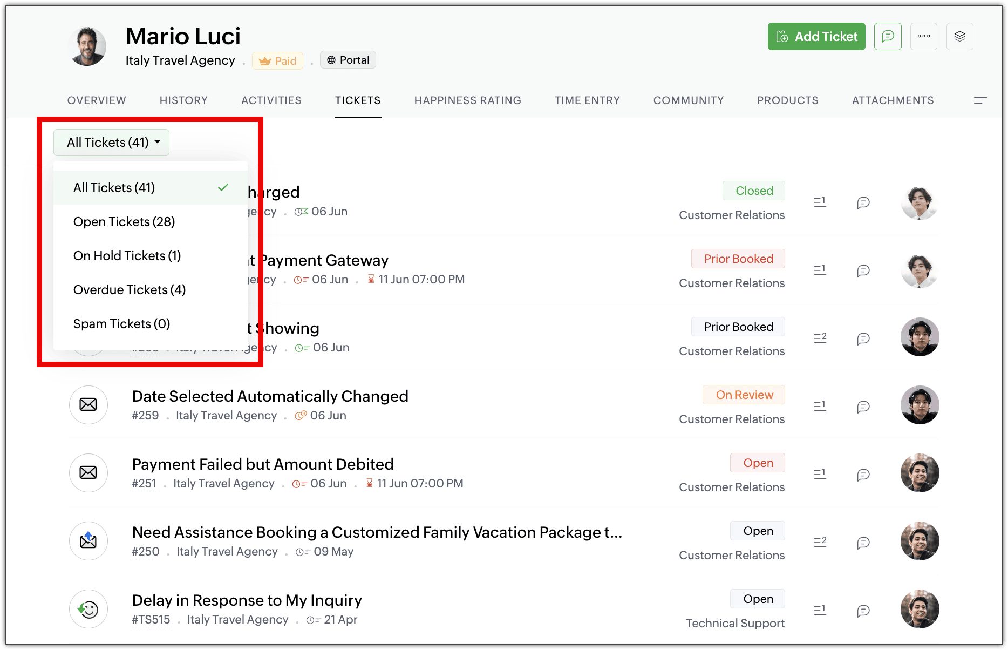1008x650 pixels.
Task: Click the happiness feedback icon for #TS515
Action: pos(88,609)
